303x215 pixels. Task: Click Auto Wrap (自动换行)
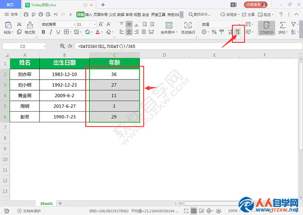coord(188,28)
